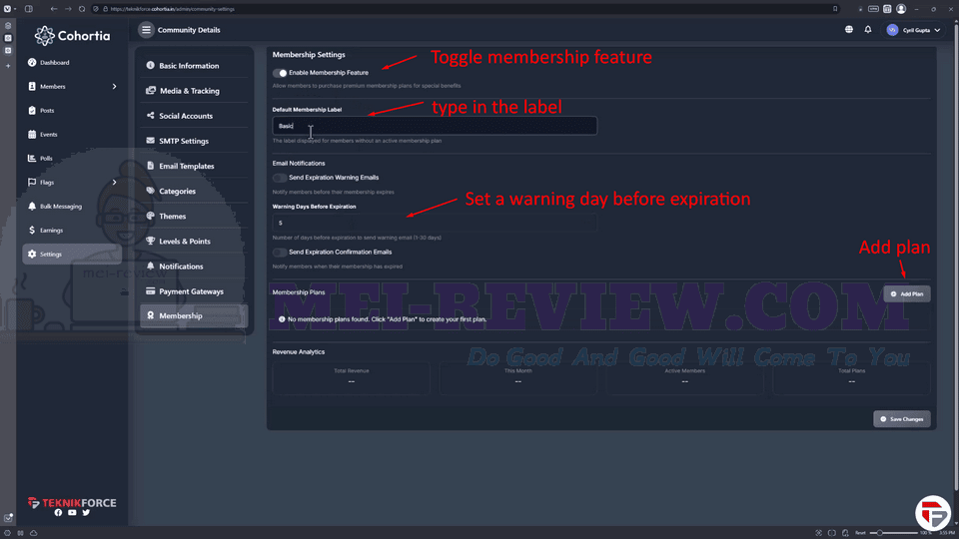Image resolution: width=959 pixels, height=539 pixels.
Task: Click the browser forward arrow
Action: (x=68, y=9)
